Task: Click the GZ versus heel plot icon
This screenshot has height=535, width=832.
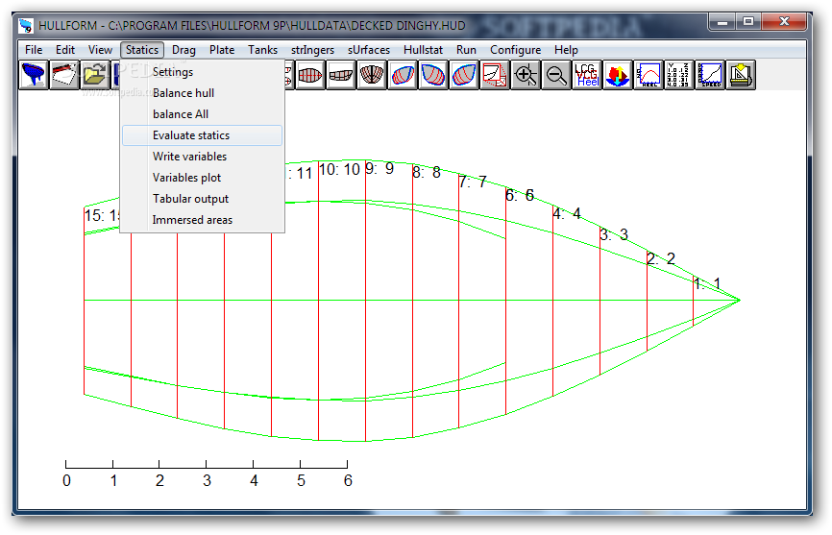Action: 648,75
